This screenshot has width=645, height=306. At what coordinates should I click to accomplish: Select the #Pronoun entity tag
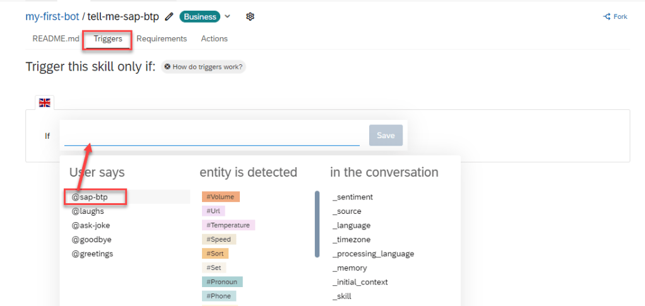222,282
